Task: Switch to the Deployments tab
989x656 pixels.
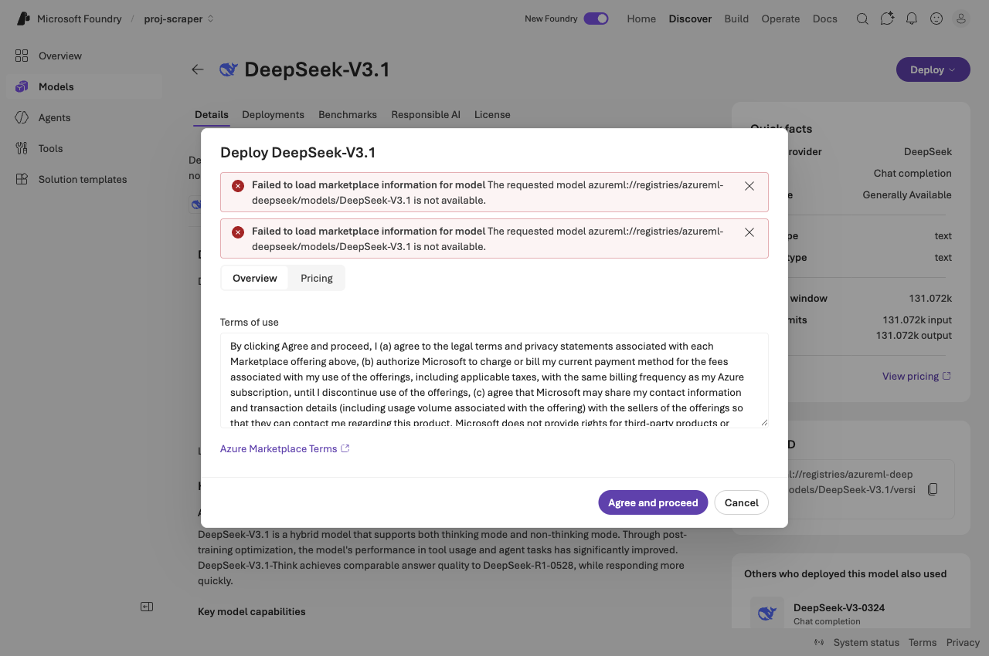Action: 273,114
